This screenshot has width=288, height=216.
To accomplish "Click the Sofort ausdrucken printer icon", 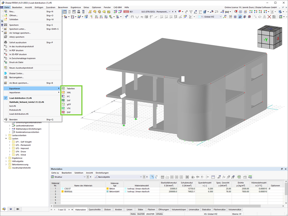I will click(6, 42).
